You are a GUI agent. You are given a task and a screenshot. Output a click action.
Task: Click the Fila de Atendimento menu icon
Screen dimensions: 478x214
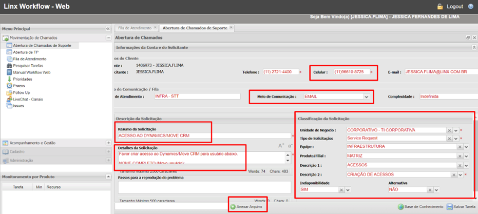point(9,59)
